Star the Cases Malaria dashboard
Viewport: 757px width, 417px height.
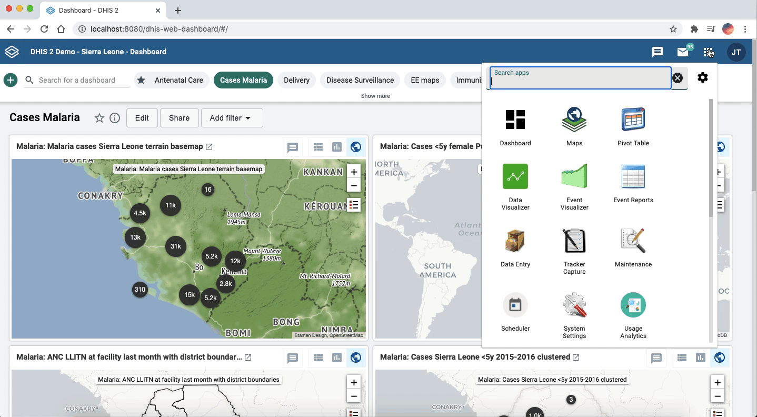tap(99, 118)
